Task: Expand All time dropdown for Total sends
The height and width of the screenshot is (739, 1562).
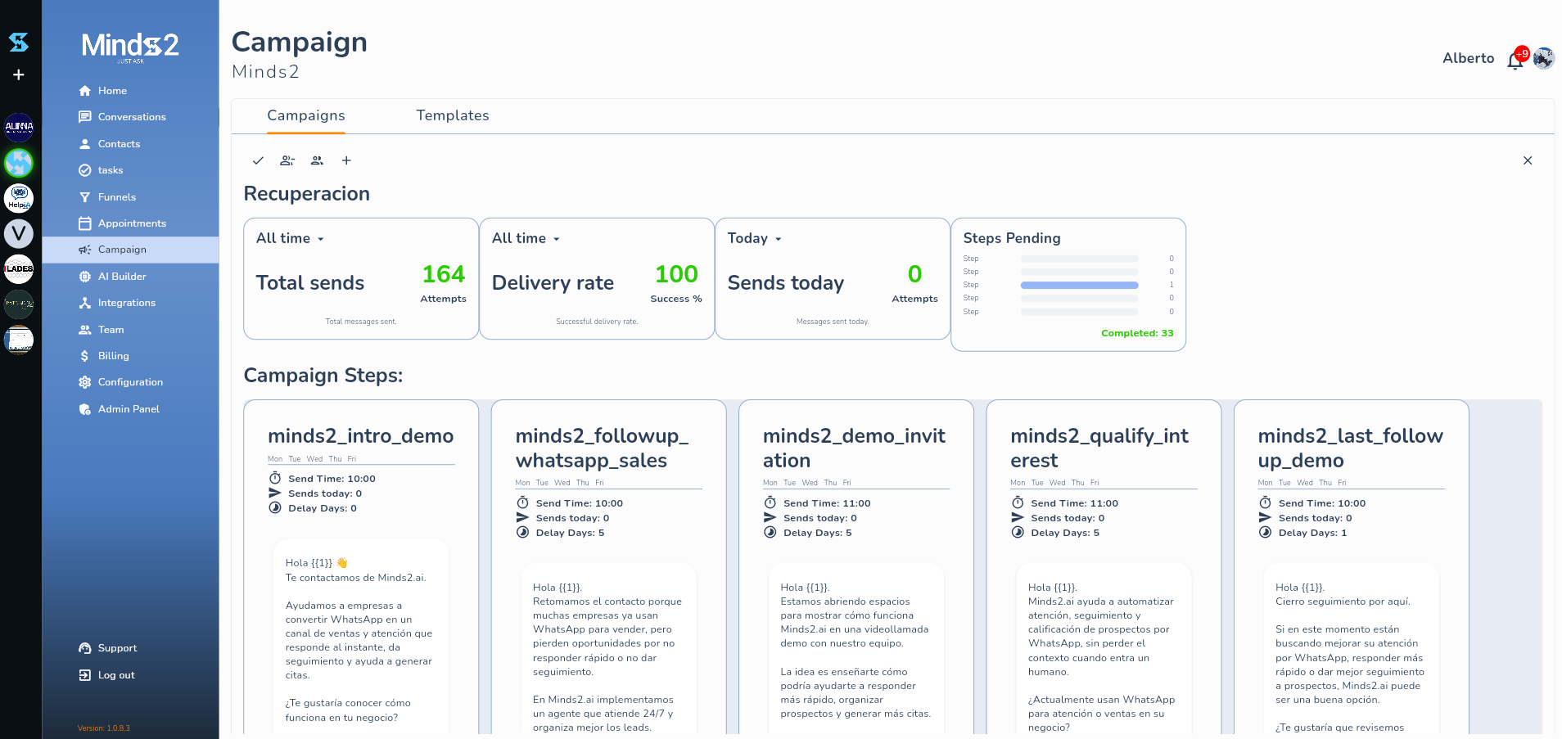Action: click(x=291, y=238)
